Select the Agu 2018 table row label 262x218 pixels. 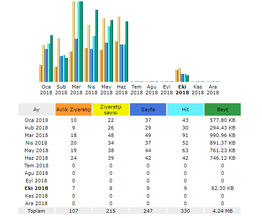(x=36, y=173)
